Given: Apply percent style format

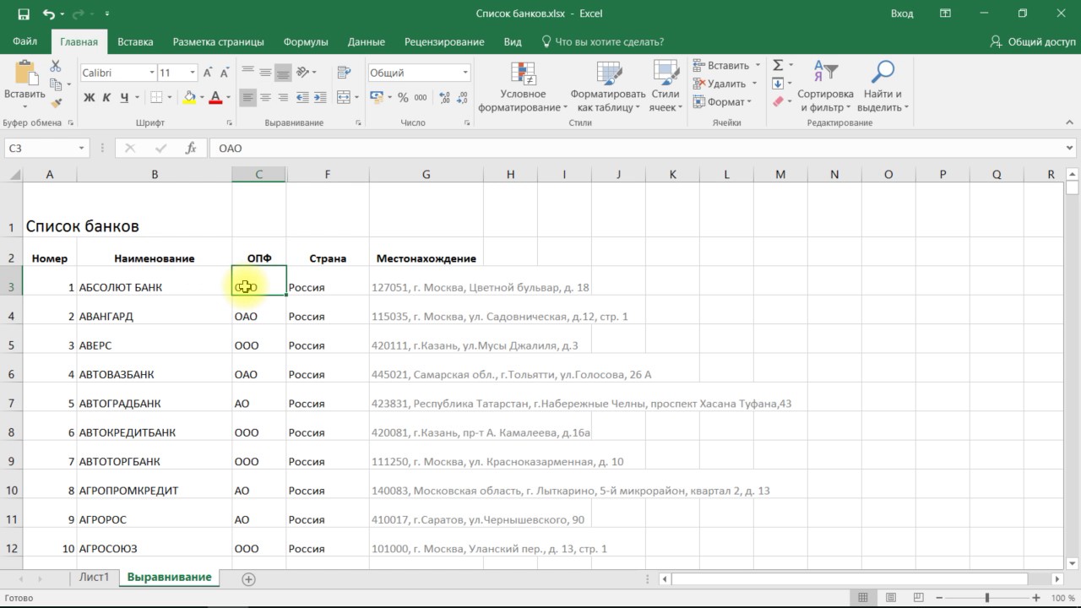Looking at the screenshot, I should pos(403,98).
